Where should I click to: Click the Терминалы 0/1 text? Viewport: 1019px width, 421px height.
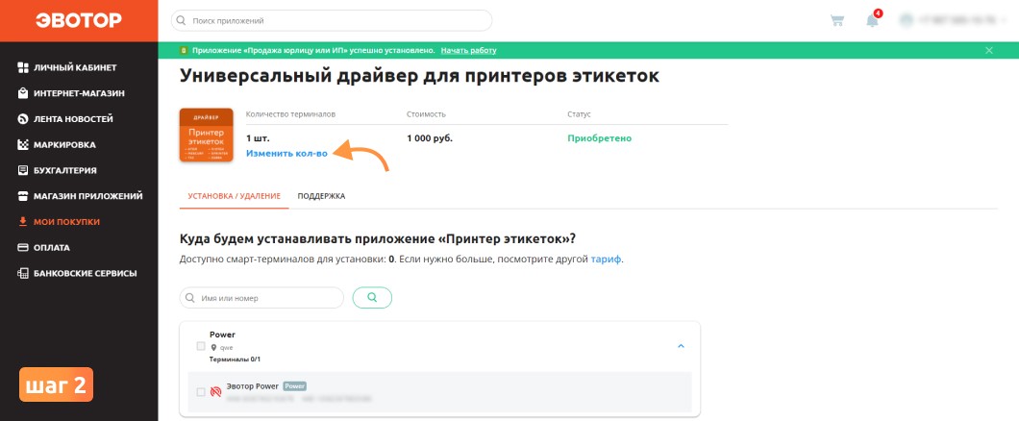coord(235,359)
